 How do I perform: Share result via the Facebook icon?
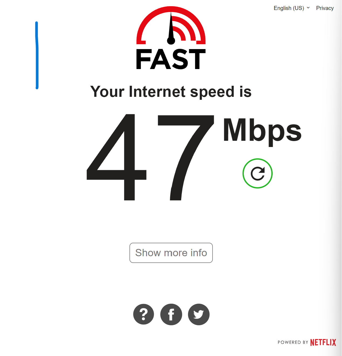(171, 314)
